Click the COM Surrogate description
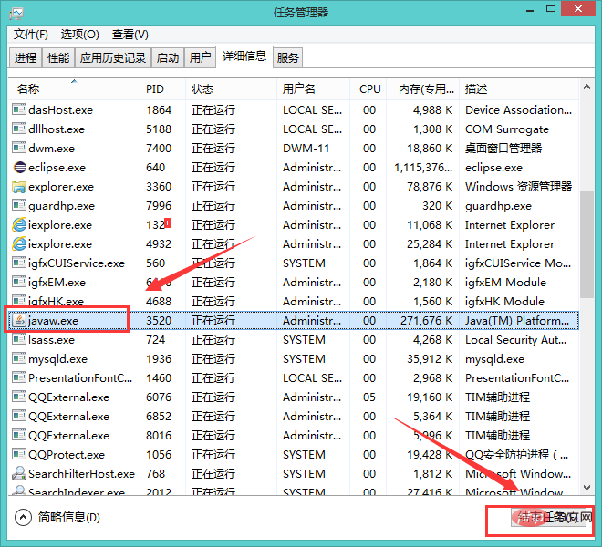Image resolution: width=602 pixels, height=547 pixels. [507, 129]
